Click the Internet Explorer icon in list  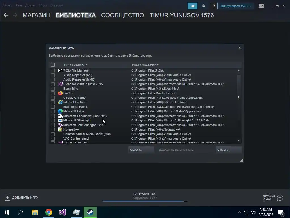click(60, 102)
